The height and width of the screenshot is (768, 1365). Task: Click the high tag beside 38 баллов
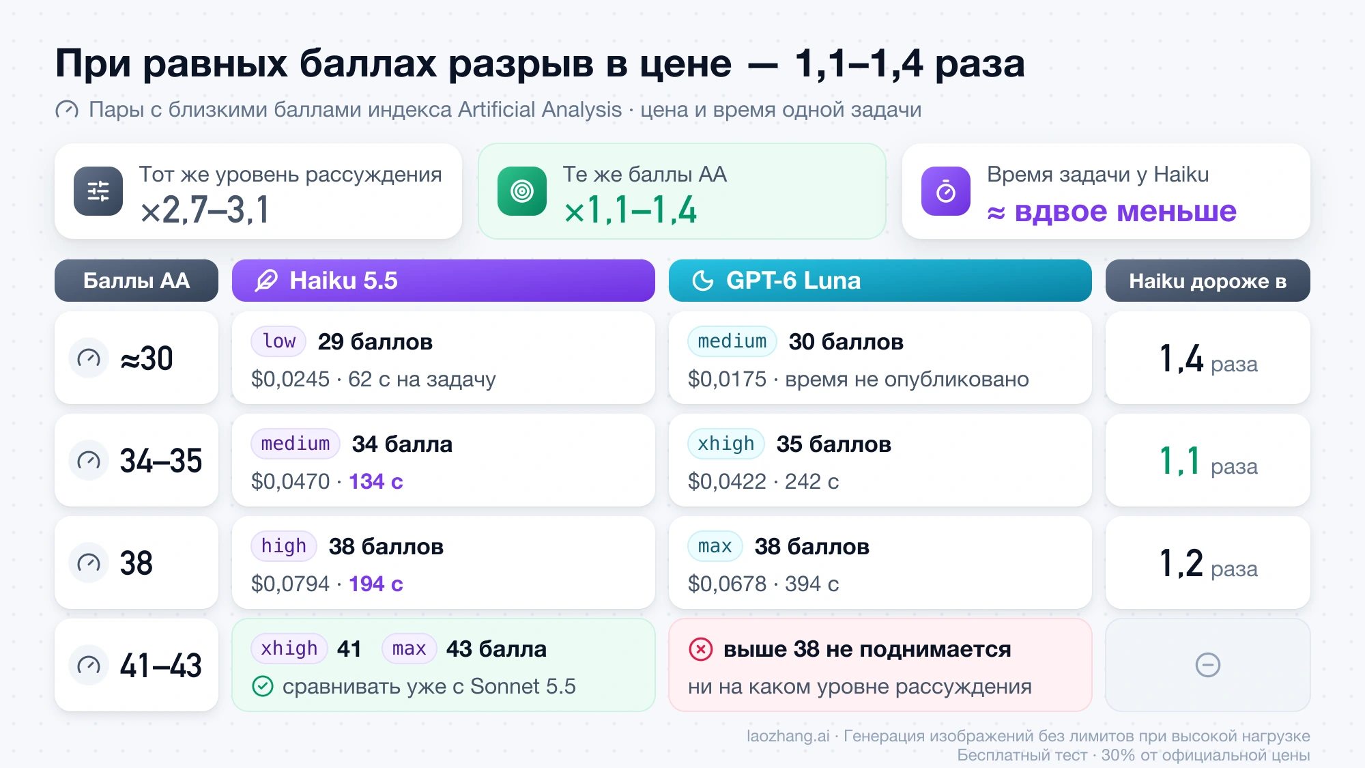click(x=284, y=546)
